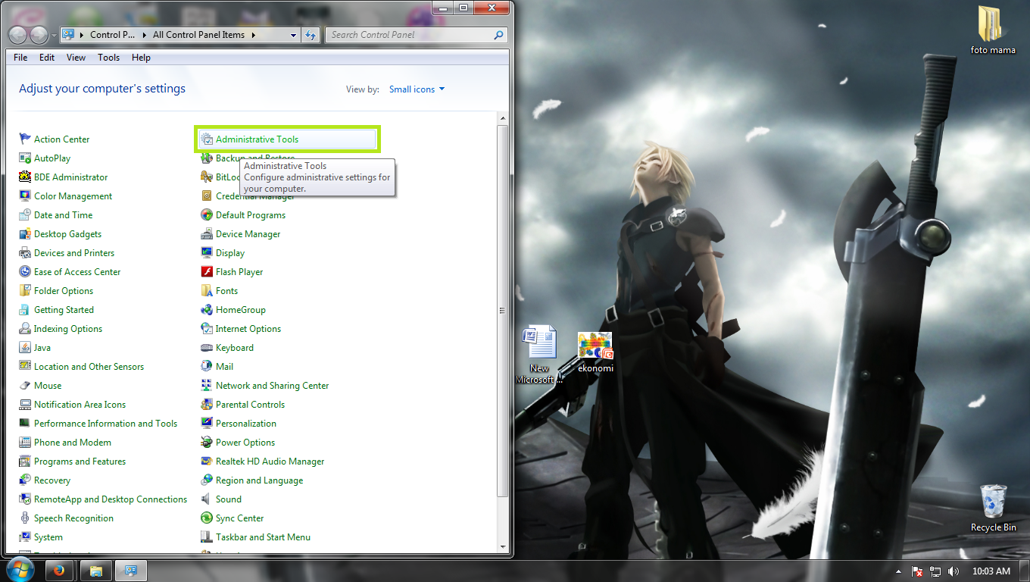Open the Help menu

coord(140,57)
